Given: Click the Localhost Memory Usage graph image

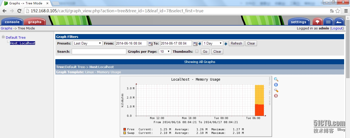Looking at the screenshot, I should (x=196, y=106).
